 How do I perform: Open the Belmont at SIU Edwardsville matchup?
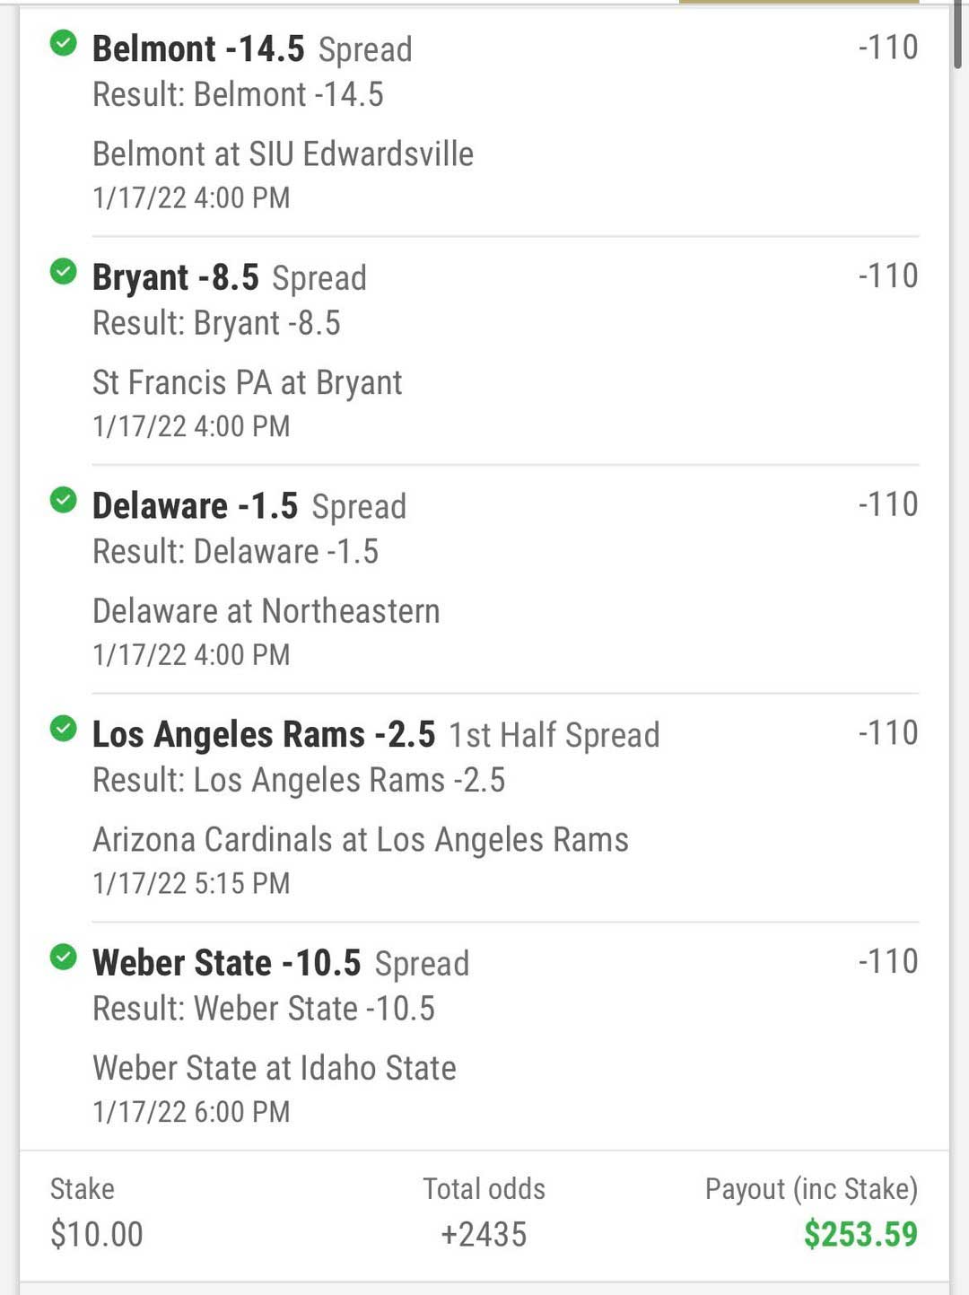pos(283,154)
